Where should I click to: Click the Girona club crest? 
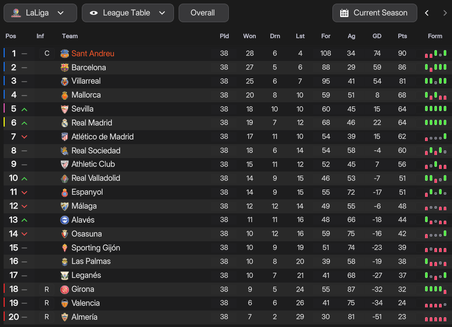coord(65,289)
